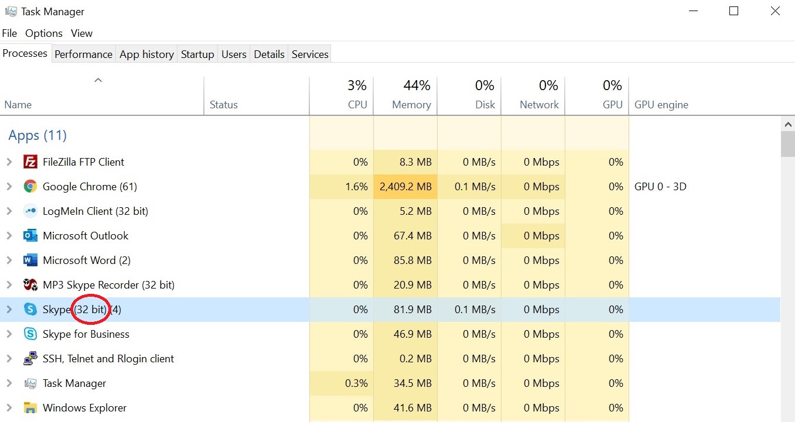
Task: Sort processes by GPU column
Action: [596, 96]
